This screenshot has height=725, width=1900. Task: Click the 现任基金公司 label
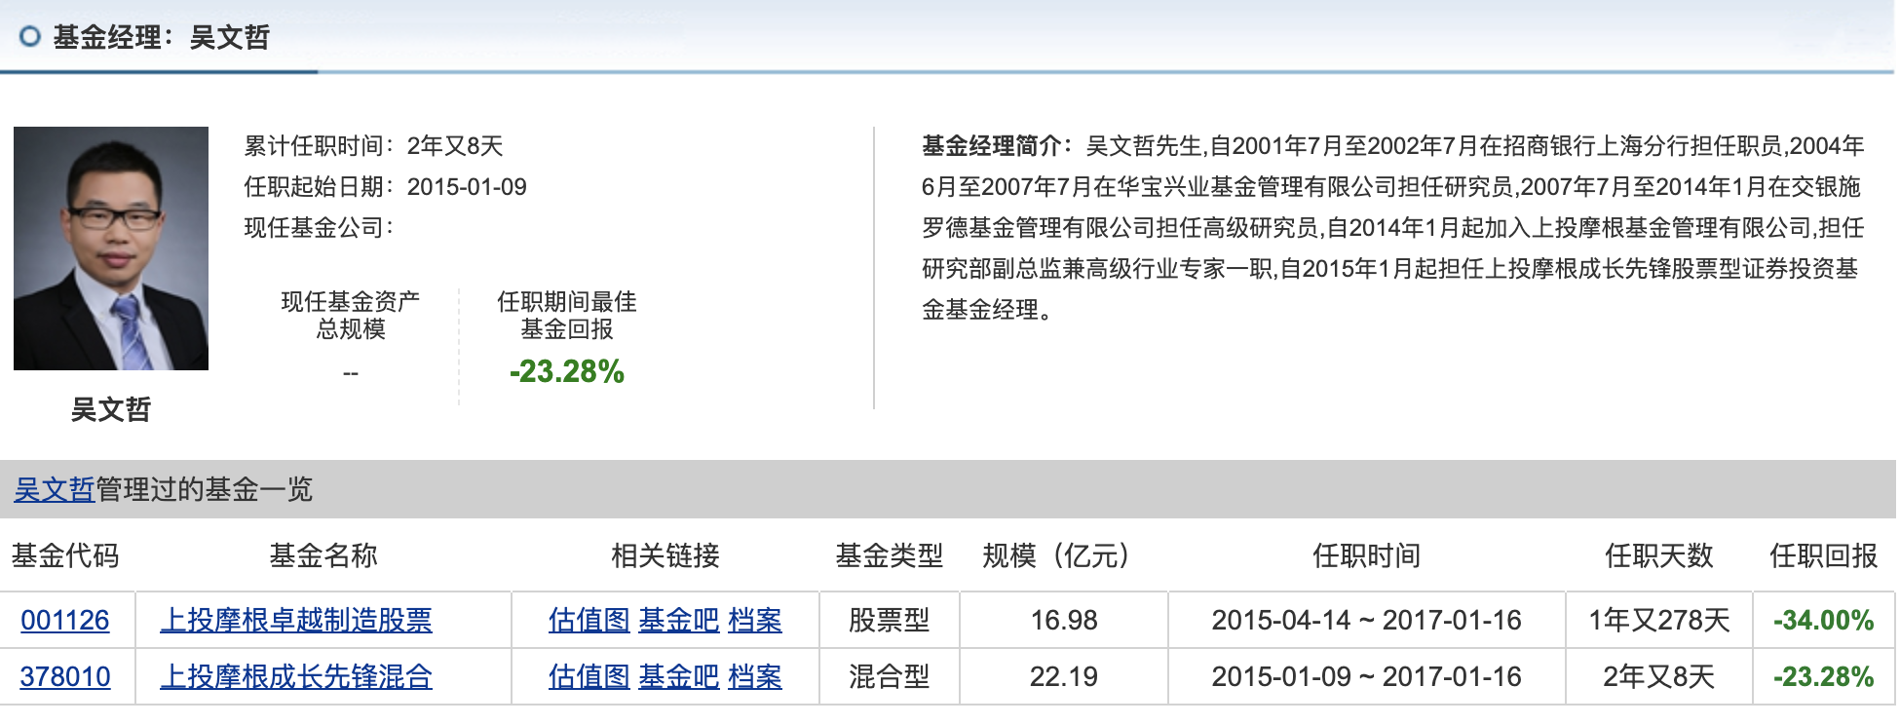319,228
